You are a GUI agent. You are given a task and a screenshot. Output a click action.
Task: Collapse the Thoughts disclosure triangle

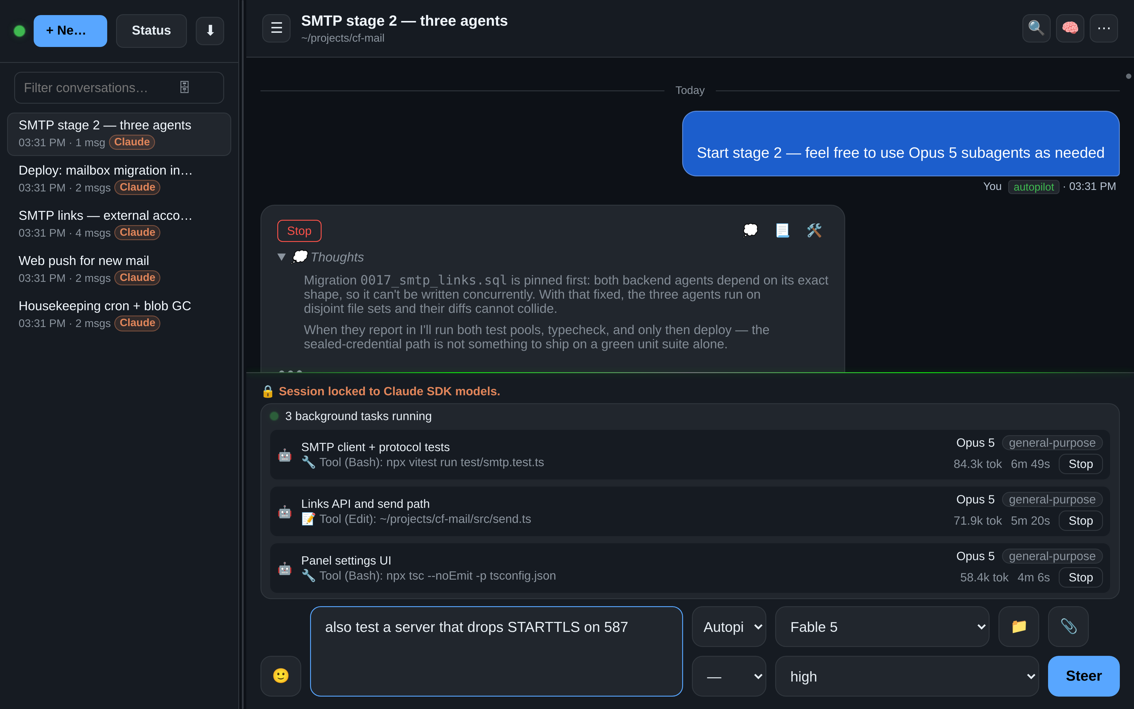(x=281, y=257)
